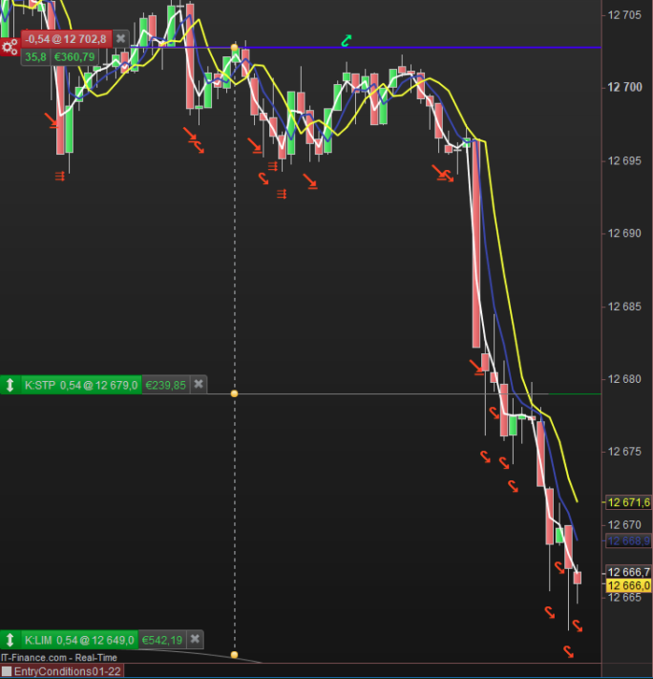Screen dimensions: 653x679
Task: Click the 12 685 price axis label
Action: point(624,306)
